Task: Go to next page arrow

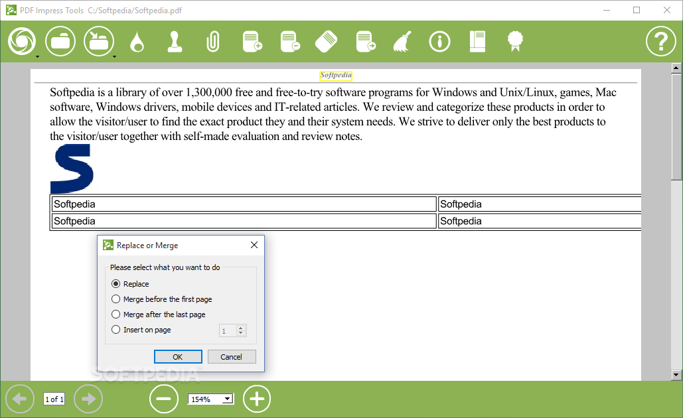Action: (88, 398)
